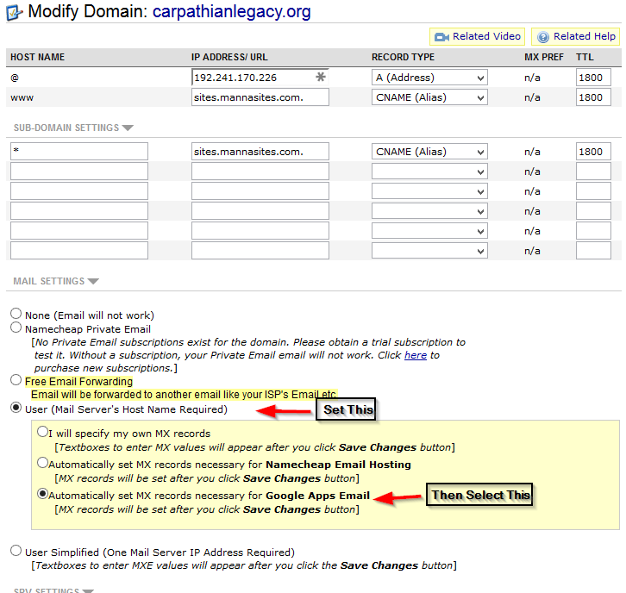626x593 pixels.
Task: Click the help question mark icon
Action: [x=543, y=37]
